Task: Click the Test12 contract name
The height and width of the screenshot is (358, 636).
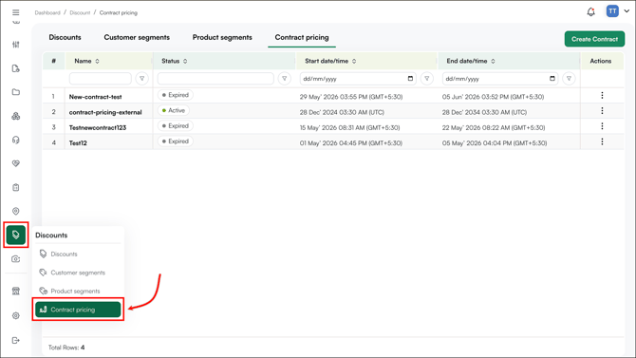Action: (x=78, y=142)
